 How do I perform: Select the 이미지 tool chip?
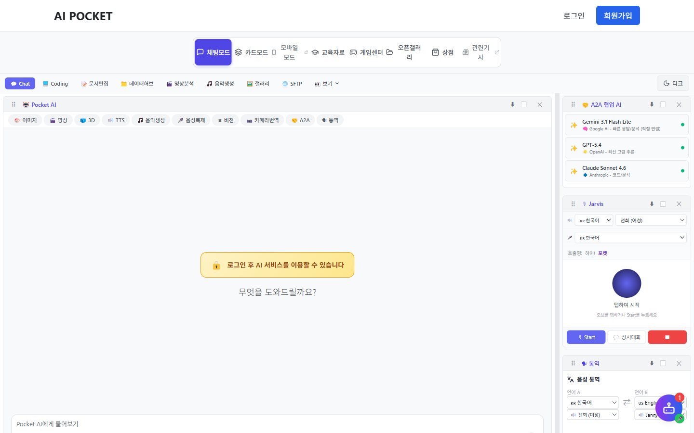(x=26, y=120)
